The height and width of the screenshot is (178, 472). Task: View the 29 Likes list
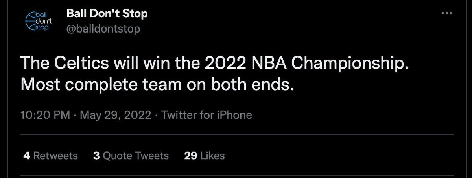[x=205, y=156]
